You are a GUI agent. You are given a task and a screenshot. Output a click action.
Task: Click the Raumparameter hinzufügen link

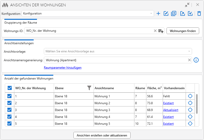tap(62, 68)
